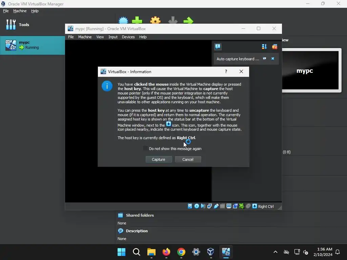Click the muted volume tray icon
This screenshot has height=260, width=347.
pyautogui.click(x=306, y=252)
